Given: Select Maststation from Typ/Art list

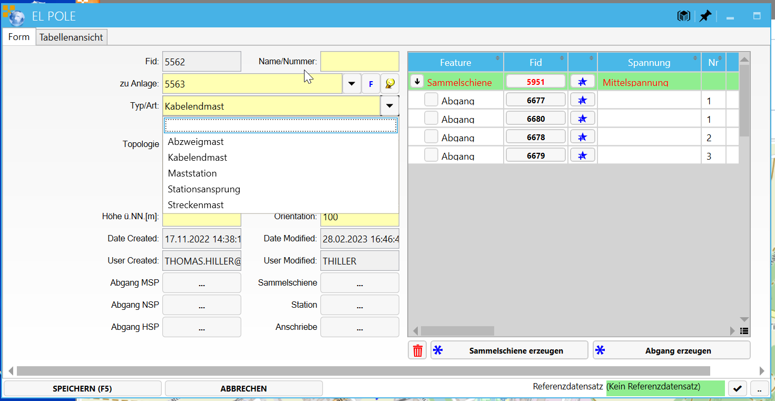Looking at the screenshot, I should click(281, 173).
